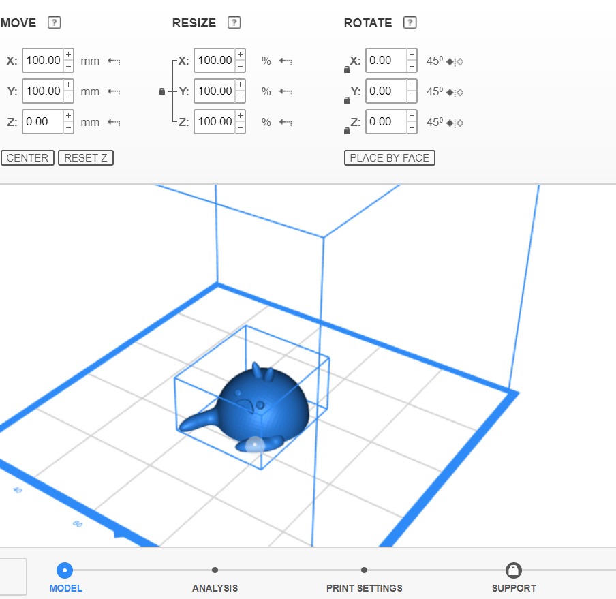Decrease Move Y with minus stepper
Screen dimensions: 616x599
click(x=68, y=97)
